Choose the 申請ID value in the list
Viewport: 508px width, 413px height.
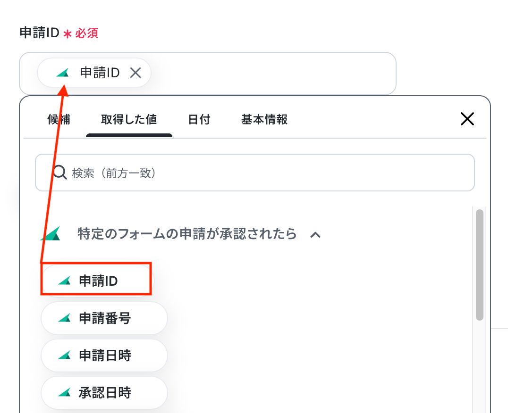[96, 281]
